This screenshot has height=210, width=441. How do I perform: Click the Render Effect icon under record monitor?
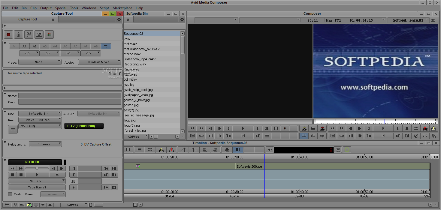pyautogui.click(x=407, y=136)
